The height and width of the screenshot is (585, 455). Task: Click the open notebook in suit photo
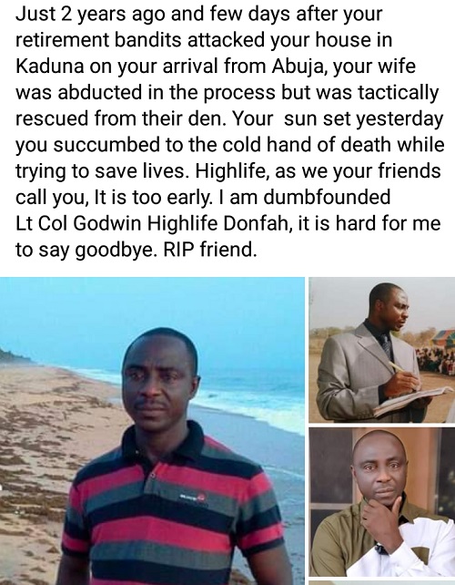coord(411,401)
